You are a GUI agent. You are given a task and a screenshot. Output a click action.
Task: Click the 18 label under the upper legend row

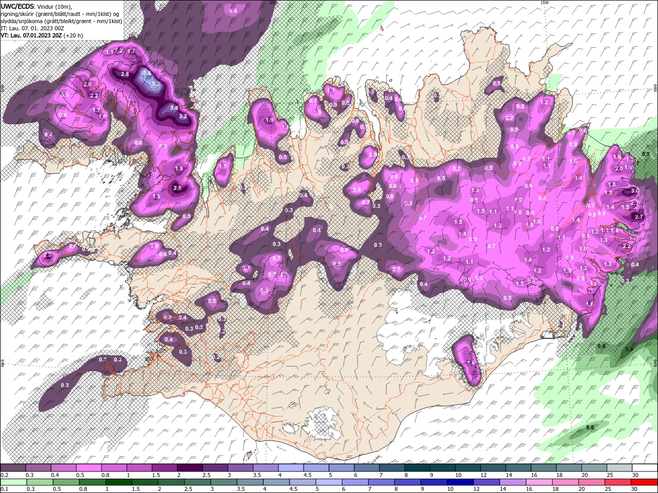(559, 475)
